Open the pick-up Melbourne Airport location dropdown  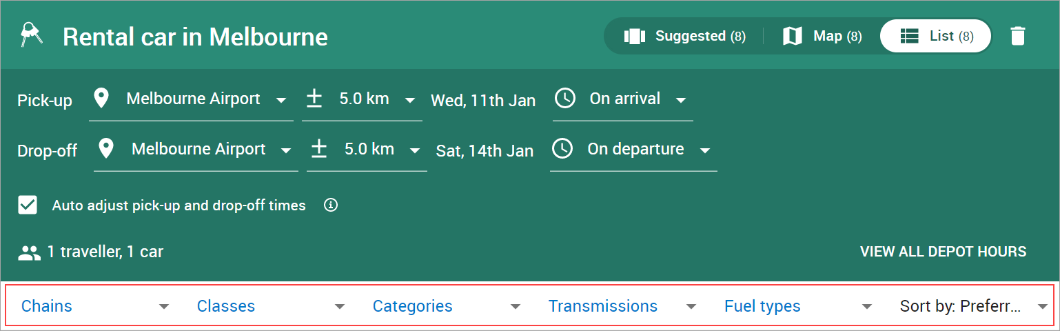(x=191, y=100)
